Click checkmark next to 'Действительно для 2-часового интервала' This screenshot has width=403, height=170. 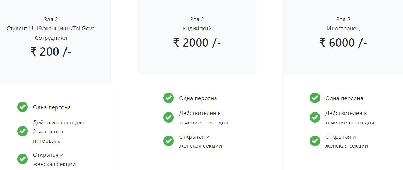23,131
